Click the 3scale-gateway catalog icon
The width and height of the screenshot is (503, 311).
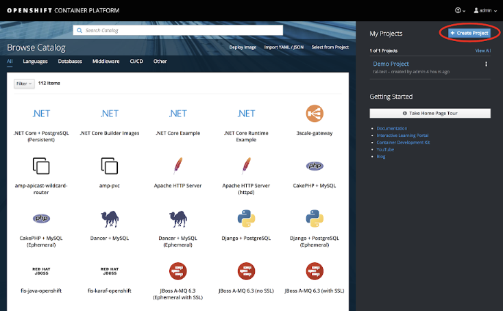point(315,114)
